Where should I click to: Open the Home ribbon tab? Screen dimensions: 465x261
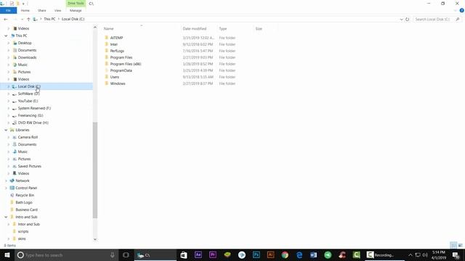click(x=25, y=10)
